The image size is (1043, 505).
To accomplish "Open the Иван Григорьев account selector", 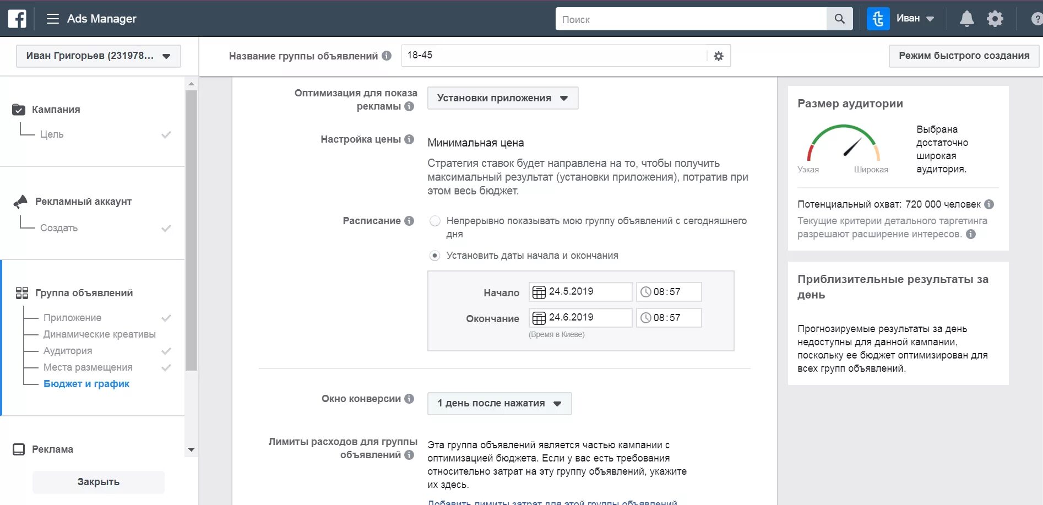I will click(99, 56).
